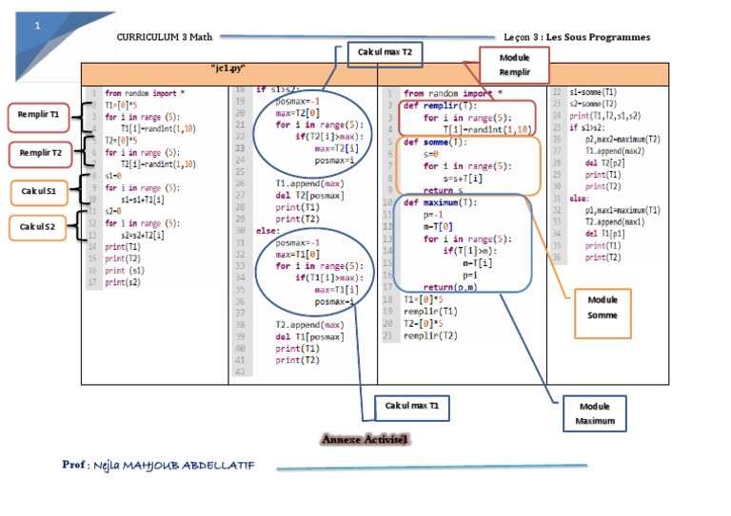
Task: Click the Module Maximum label box
Action: click(595, 413)
